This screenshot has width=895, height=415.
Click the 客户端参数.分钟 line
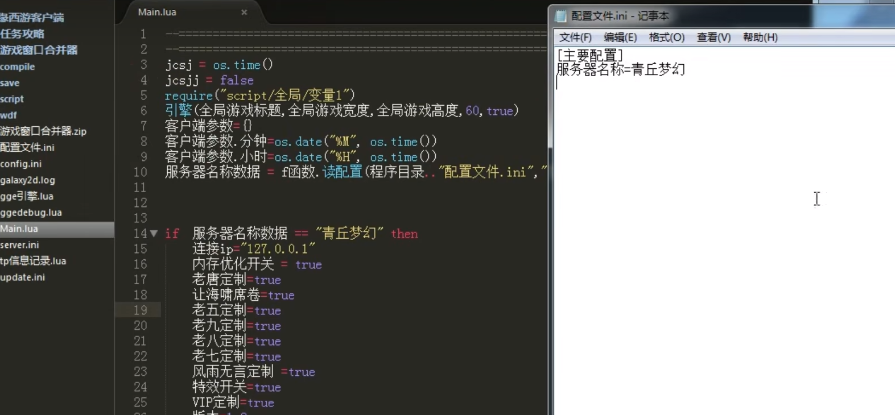tap(301, 142)
